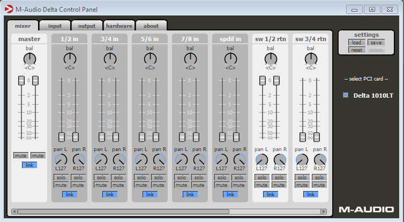Click the spdif in right fader handle
This screenshot has height=222, width=404.
(236, 137)
